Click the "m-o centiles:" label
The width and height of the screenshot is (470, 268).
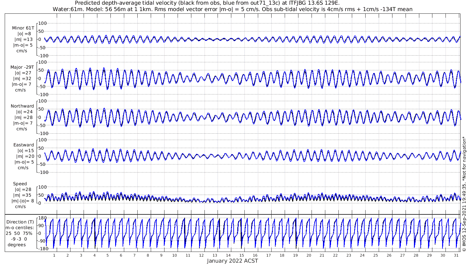click(20, 227)
